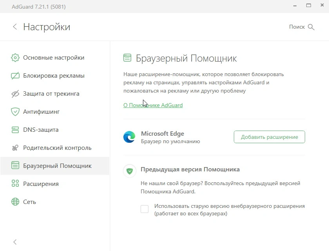
Task: Open the Расширения settings section
Action: pos(55,184)
